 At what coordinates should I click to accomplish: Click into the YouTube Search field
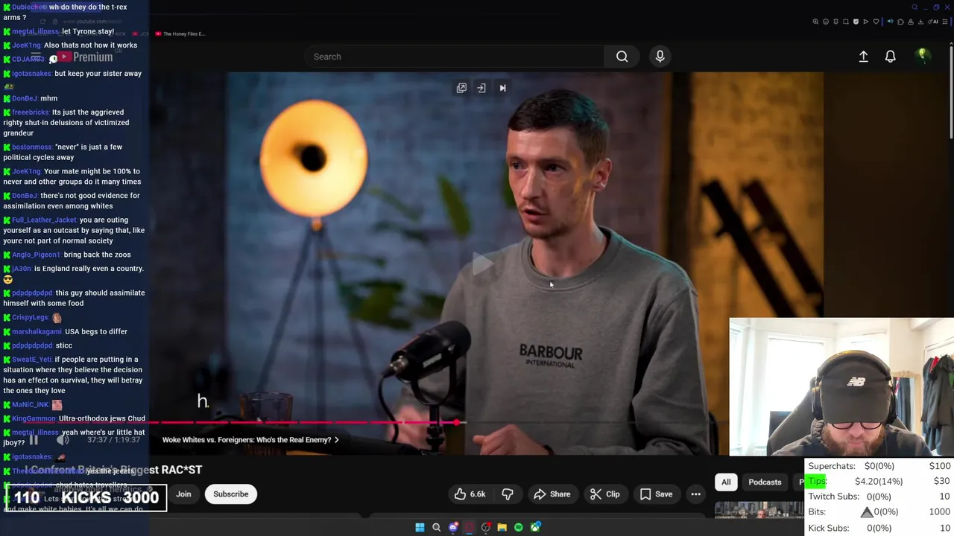click(455, 57)
